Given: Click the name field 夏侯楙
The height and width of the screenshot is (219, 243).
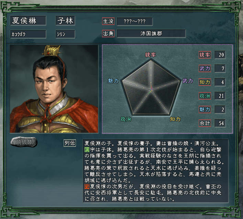Looking at the screenshot, I should coord(28,21).
